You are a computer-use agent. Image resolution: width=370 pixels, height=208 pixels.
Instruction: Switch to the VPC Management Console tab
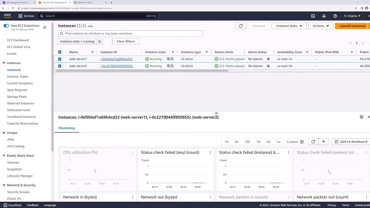coord(18,3)
